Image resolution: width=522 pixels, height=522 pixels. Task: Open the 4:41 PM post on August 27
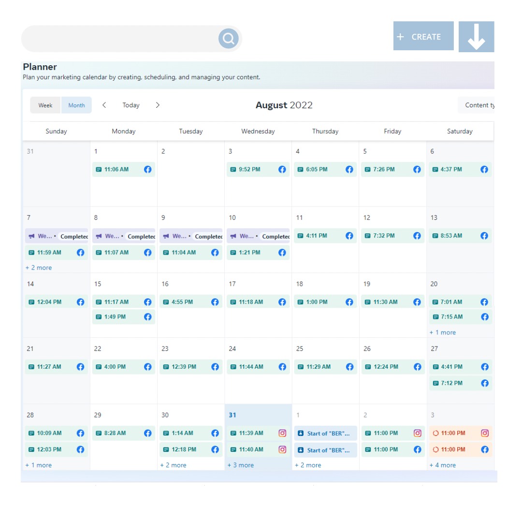pyautogui.click(x=460, y=367)
